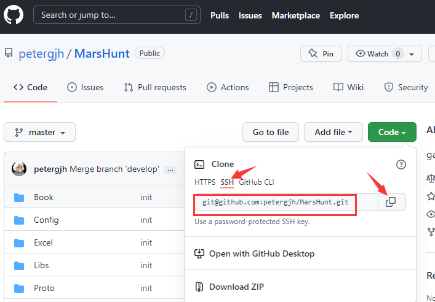Open the MarsHunt repository link
Image resolution: width=435 pixels, height=302 pixels.
(x=102, y=53)
